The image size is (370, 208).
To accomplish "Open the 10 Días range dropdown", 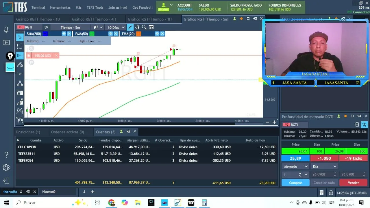I will (x=116, y=27).
